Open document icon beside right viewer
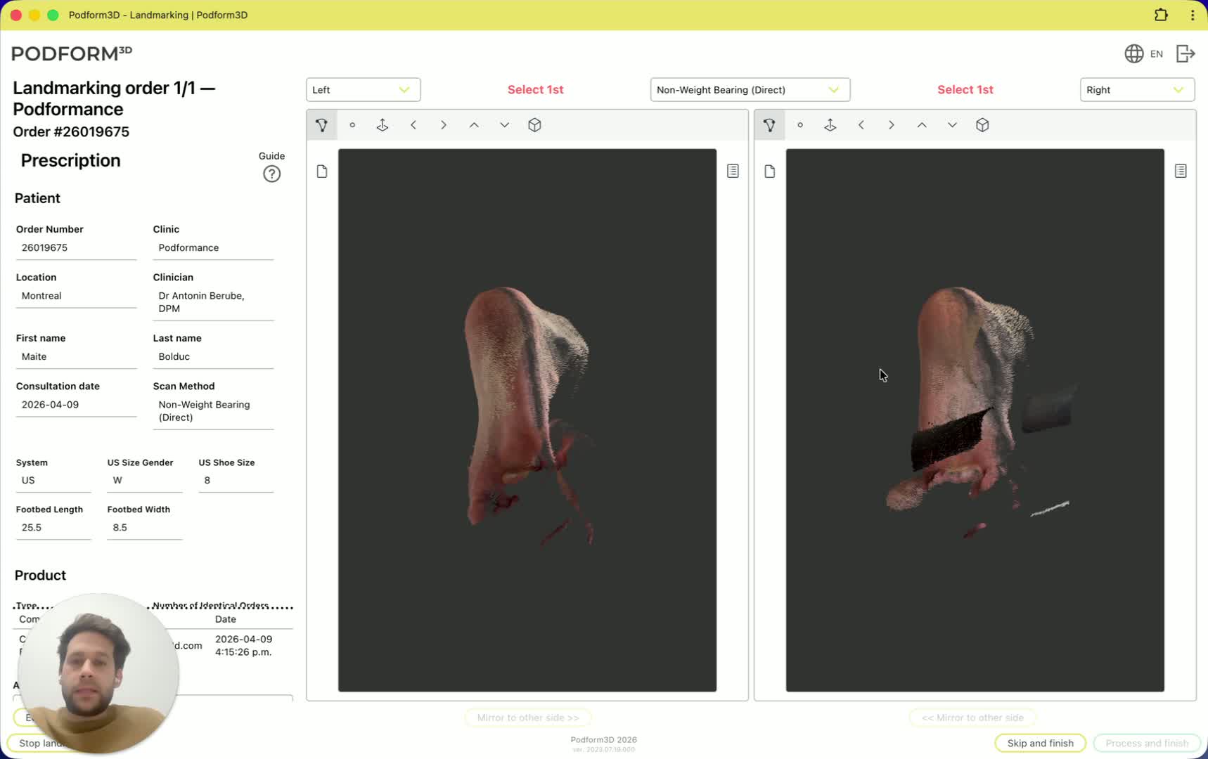The width and height of the screenshot is (1208, 759). click(x=770, y=171)
